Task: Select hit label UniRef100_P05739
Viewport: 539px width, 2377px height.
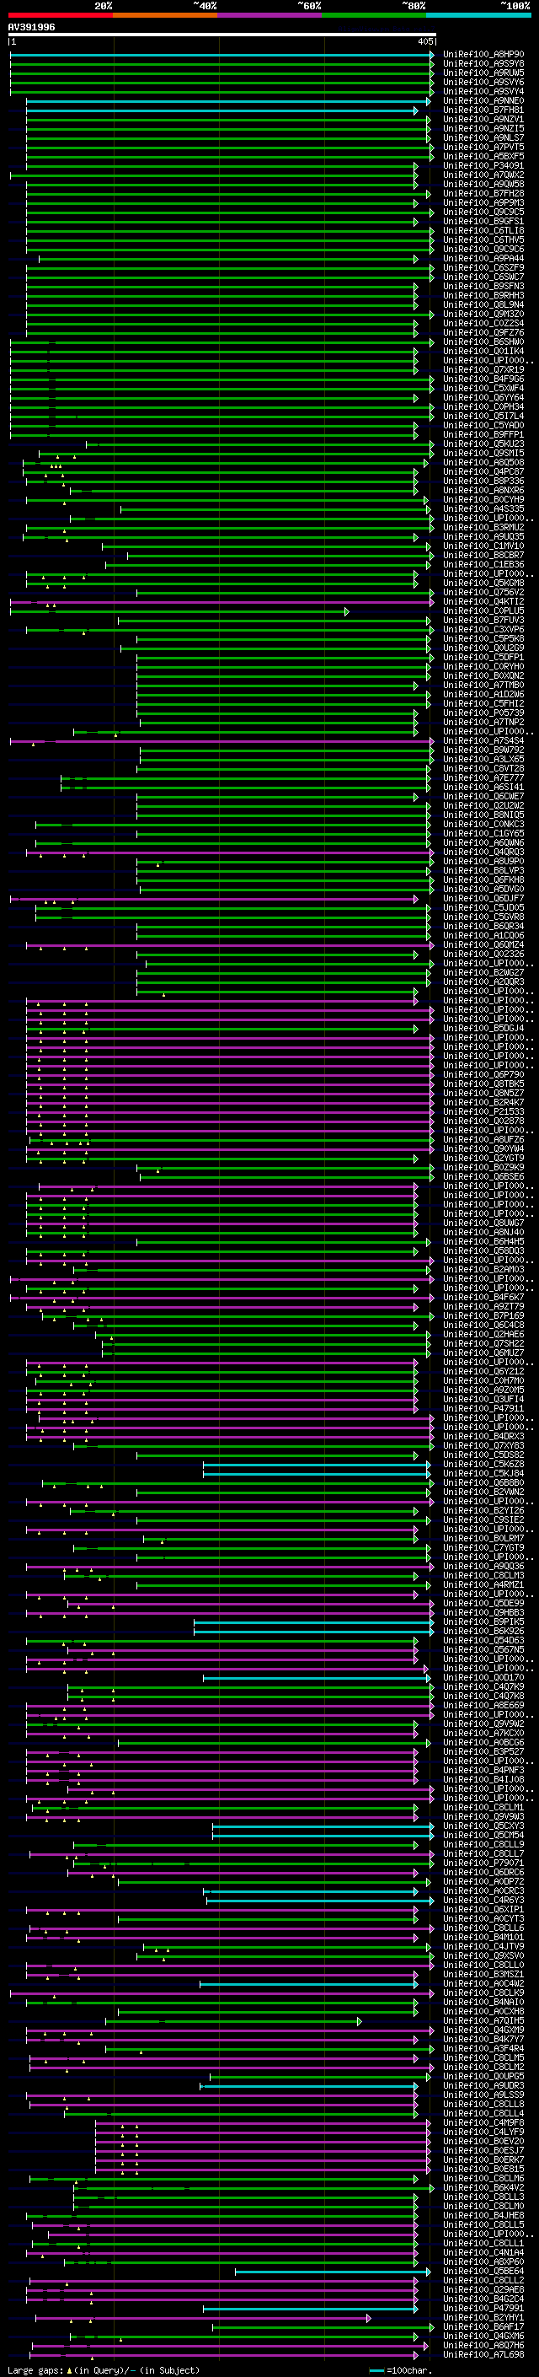Action: (483, 713)
